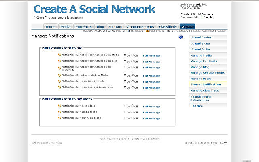Click the Members person icon
Image resolution: width=259 pixels, height=162 pixels.
click(x=129, y=31)
